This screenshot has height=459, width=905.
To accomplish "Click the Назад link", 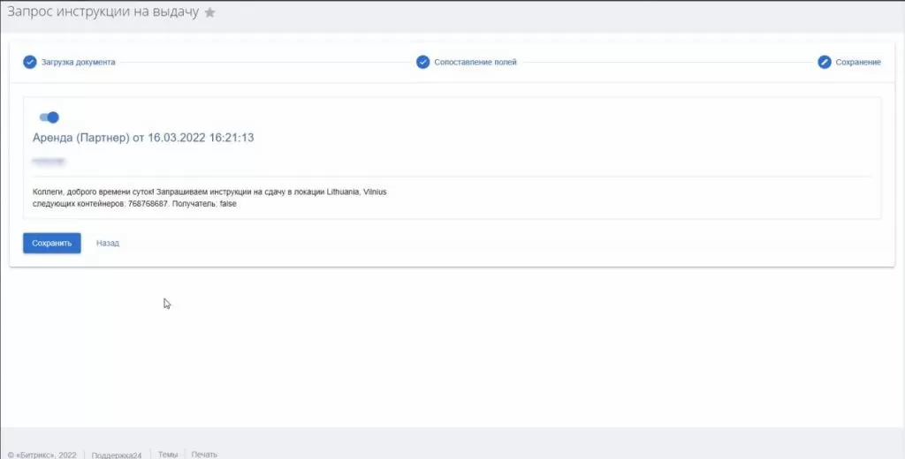I will pyautogui.click(x=108, y=243).
